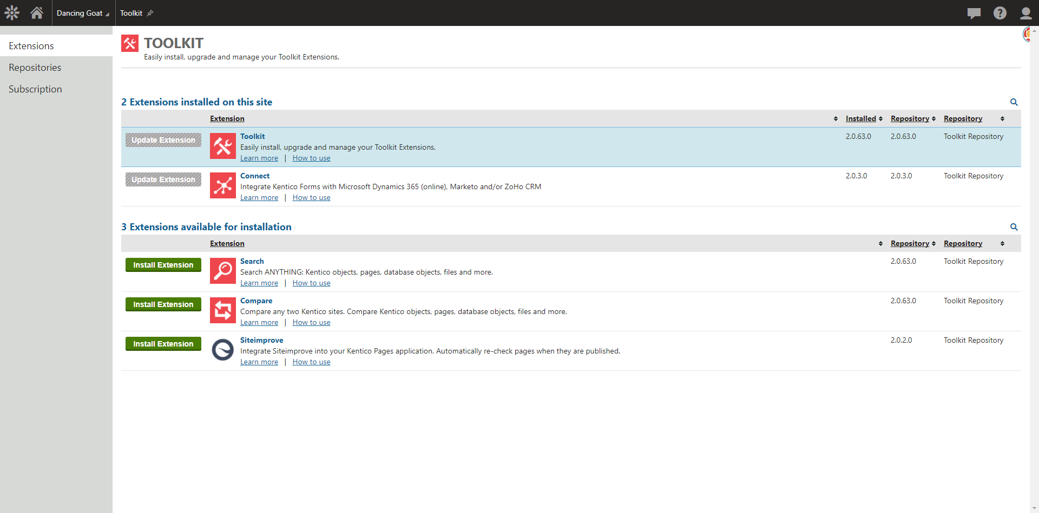This screenshot has height=513, width=1039.
Task: Click Toolkit Repository in Compare row
Action: pos(974,301)
